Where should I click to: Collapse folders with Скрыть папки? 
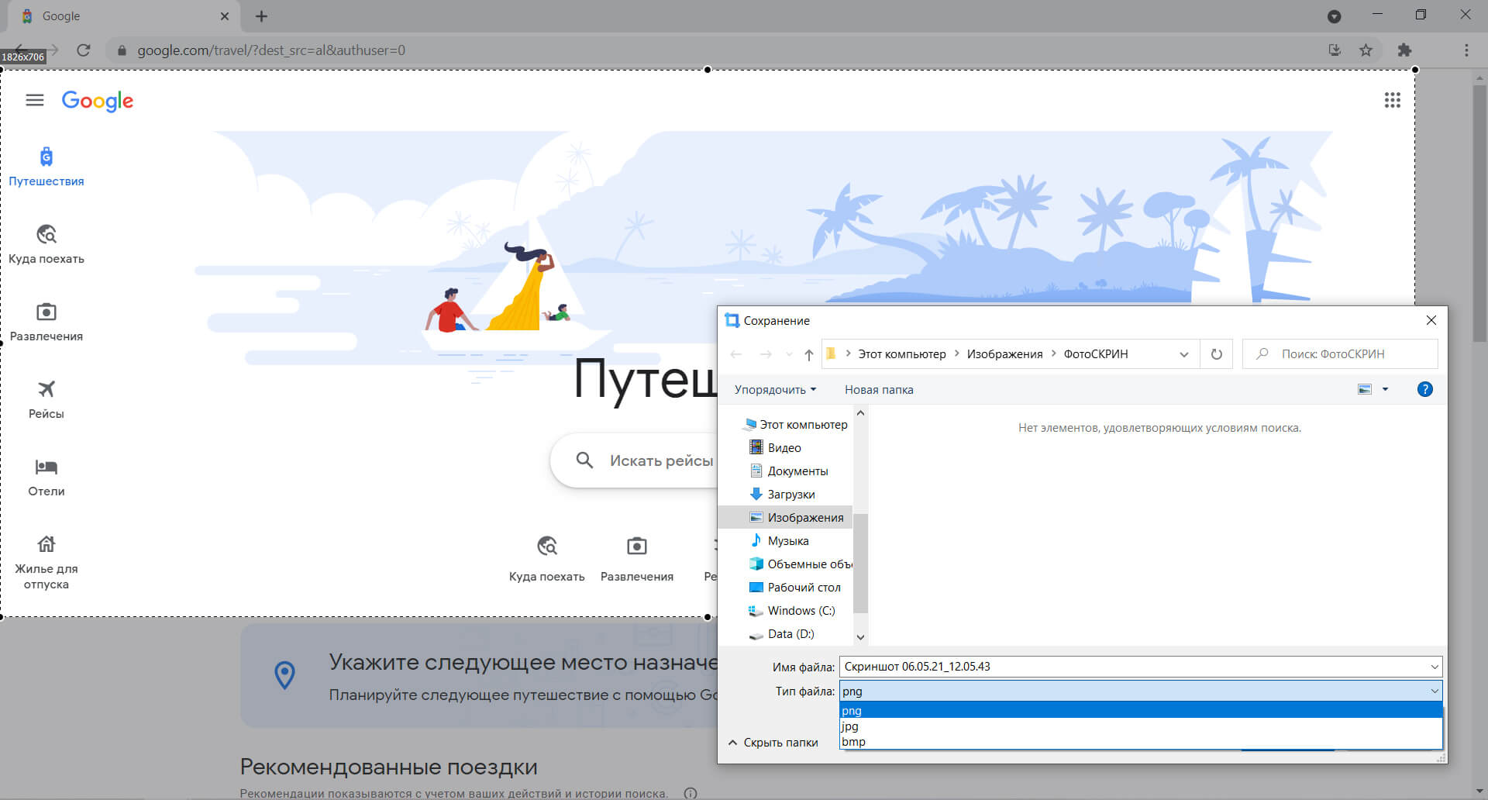(x=773, y=743)
